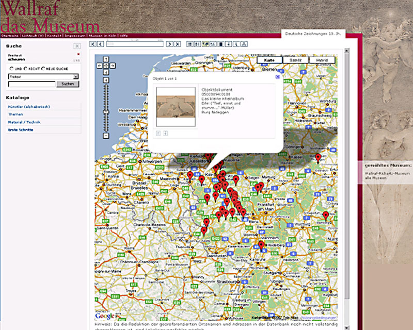
Task: Open the Hilfe menu item
Action: 123,36
